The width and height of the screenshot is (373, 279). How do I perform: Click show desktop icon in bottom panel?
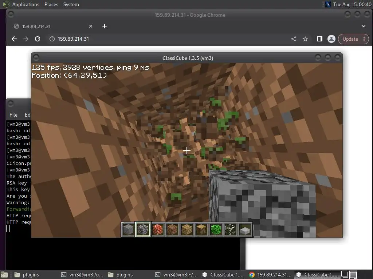tap(4, 275)
